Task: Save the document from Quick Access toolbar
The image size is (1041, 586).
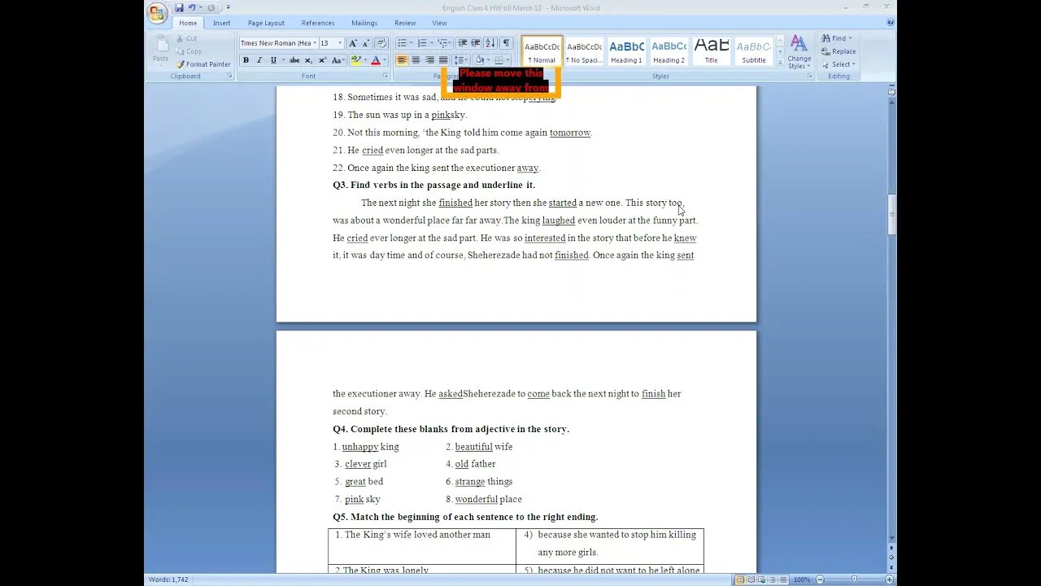Action: (x=179, y=8)
